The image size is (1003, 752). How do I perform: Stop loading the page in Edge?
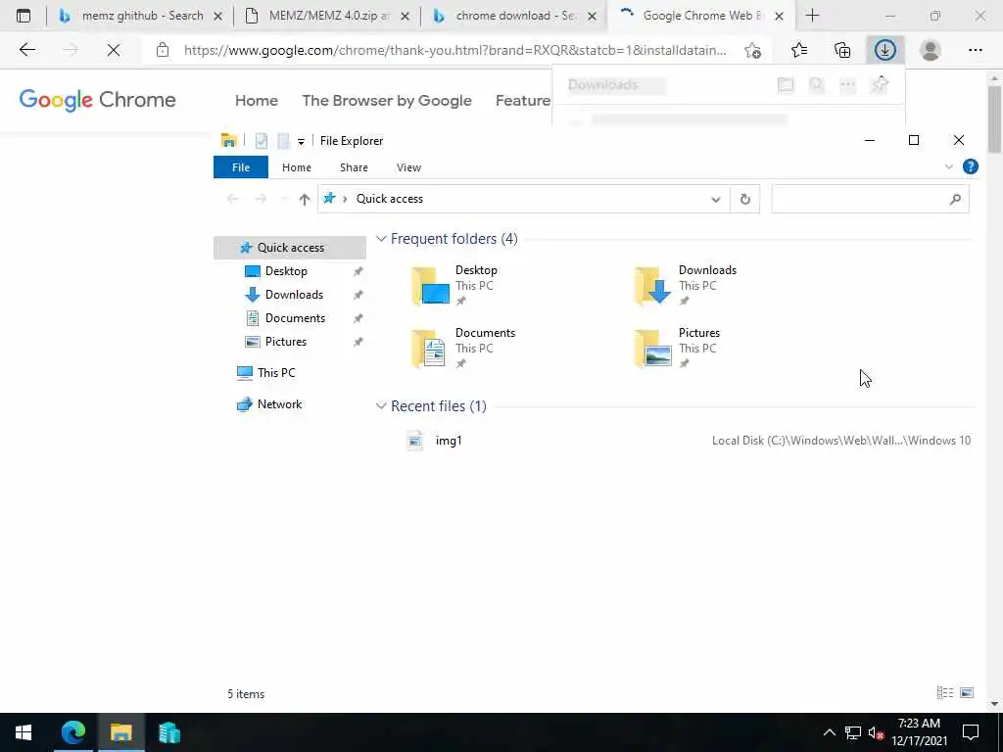coord(114,50)
